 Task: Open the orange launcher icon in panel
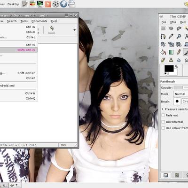pos(48,4)
